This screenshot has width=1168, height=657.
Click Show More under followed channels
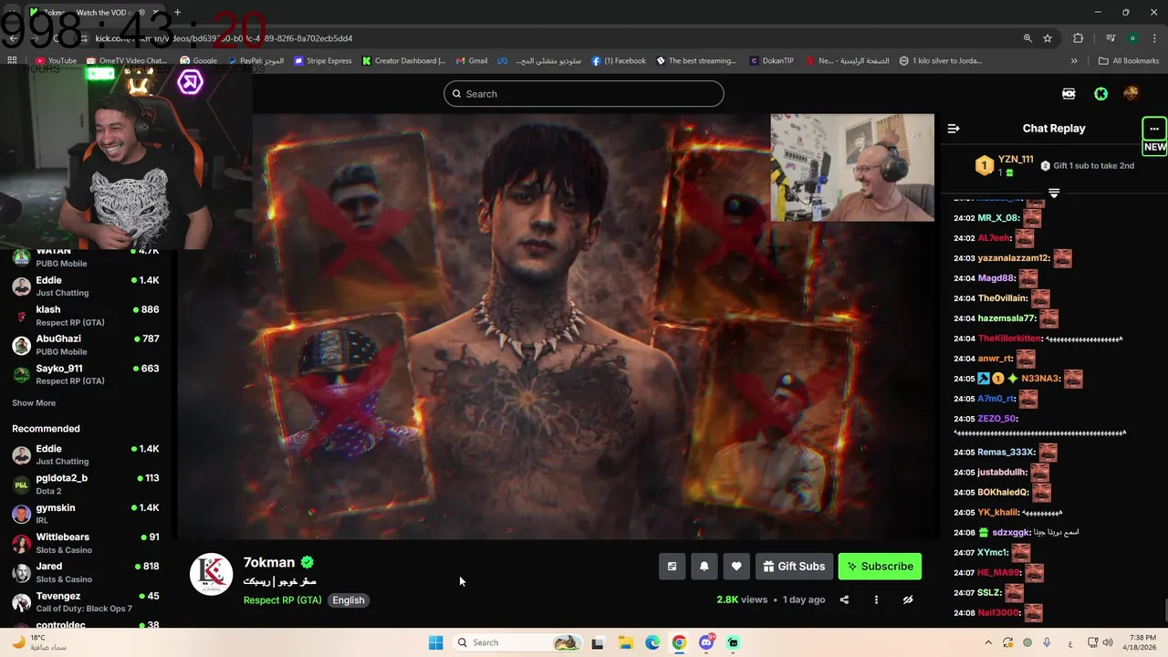pos(34,402)
